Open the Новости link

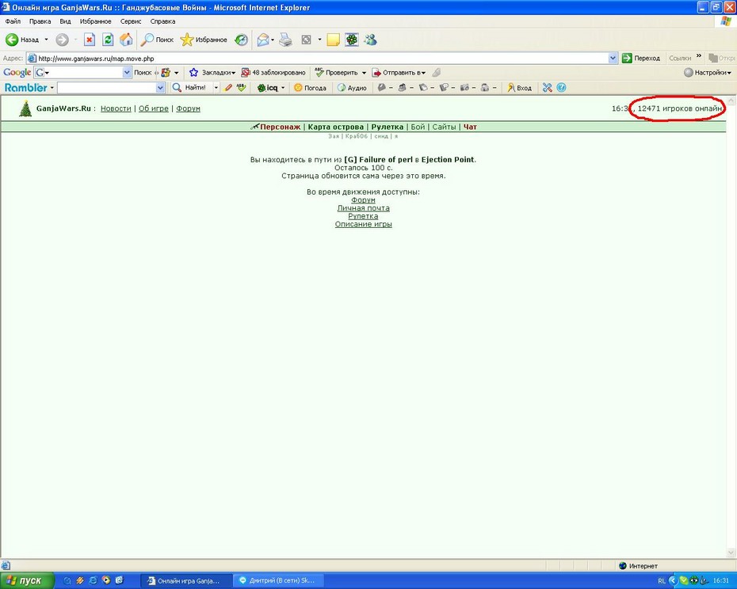(116, 108)
